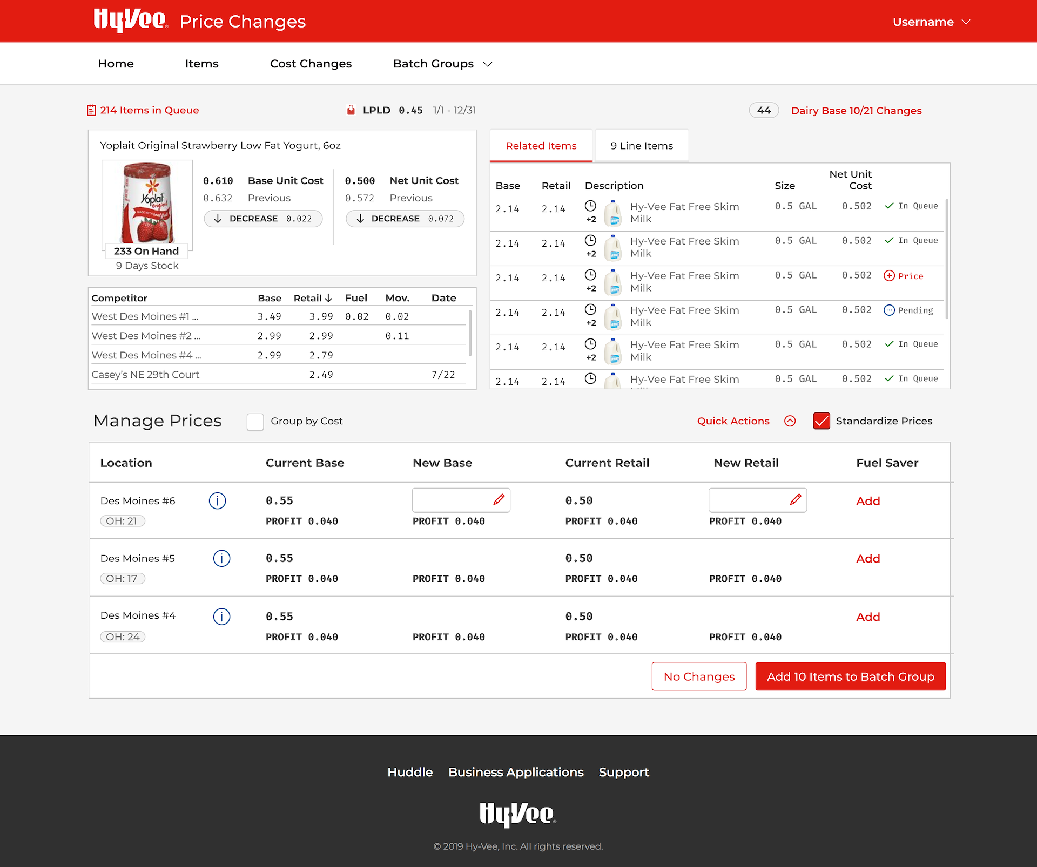Click the 44 count badge
The image size is (1037, 867).
764,110
